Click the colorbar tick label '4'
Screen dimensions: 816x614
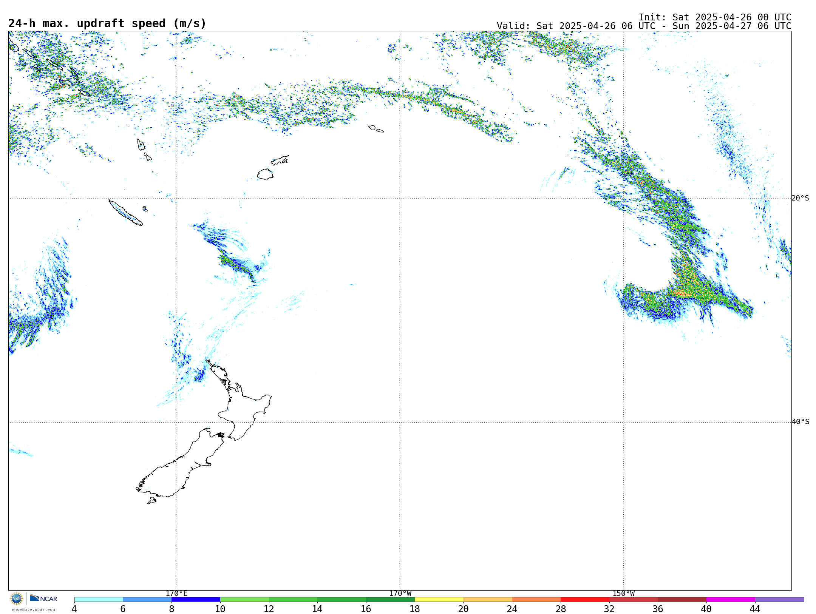click(74, 609)
